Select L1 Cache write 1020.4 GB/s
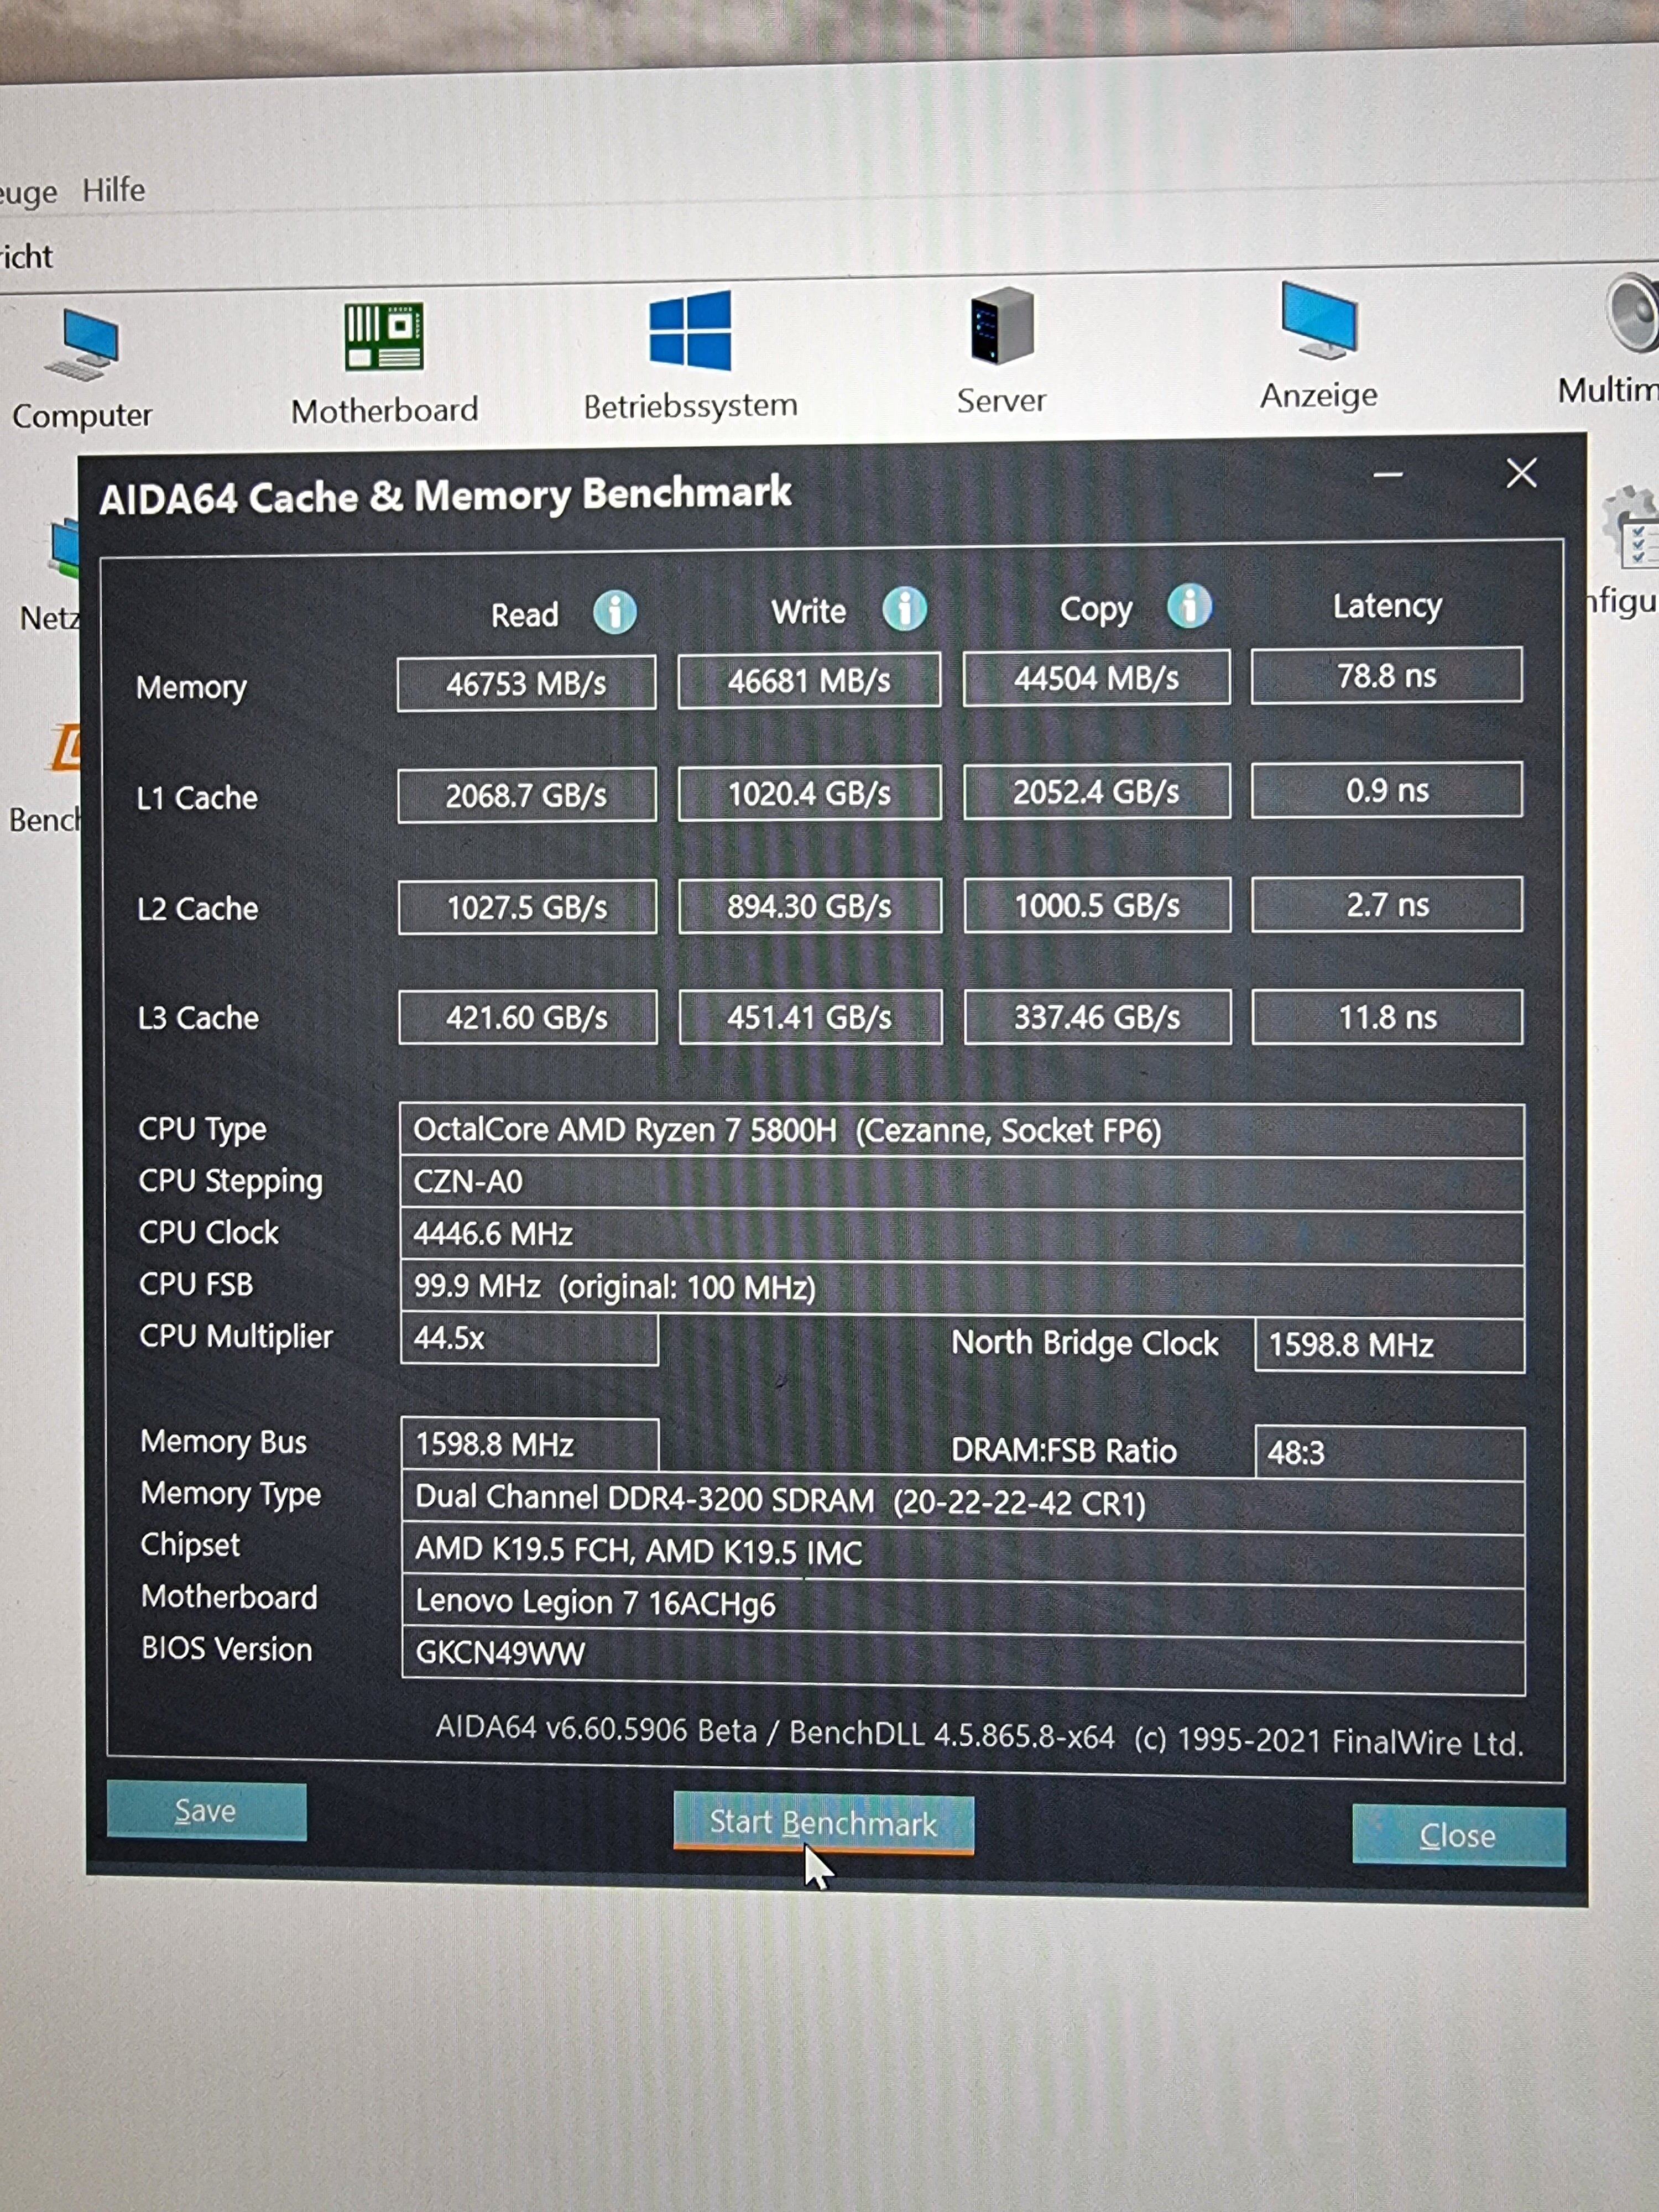This screenshot has width=1659, height=2212. pos(810,794)
